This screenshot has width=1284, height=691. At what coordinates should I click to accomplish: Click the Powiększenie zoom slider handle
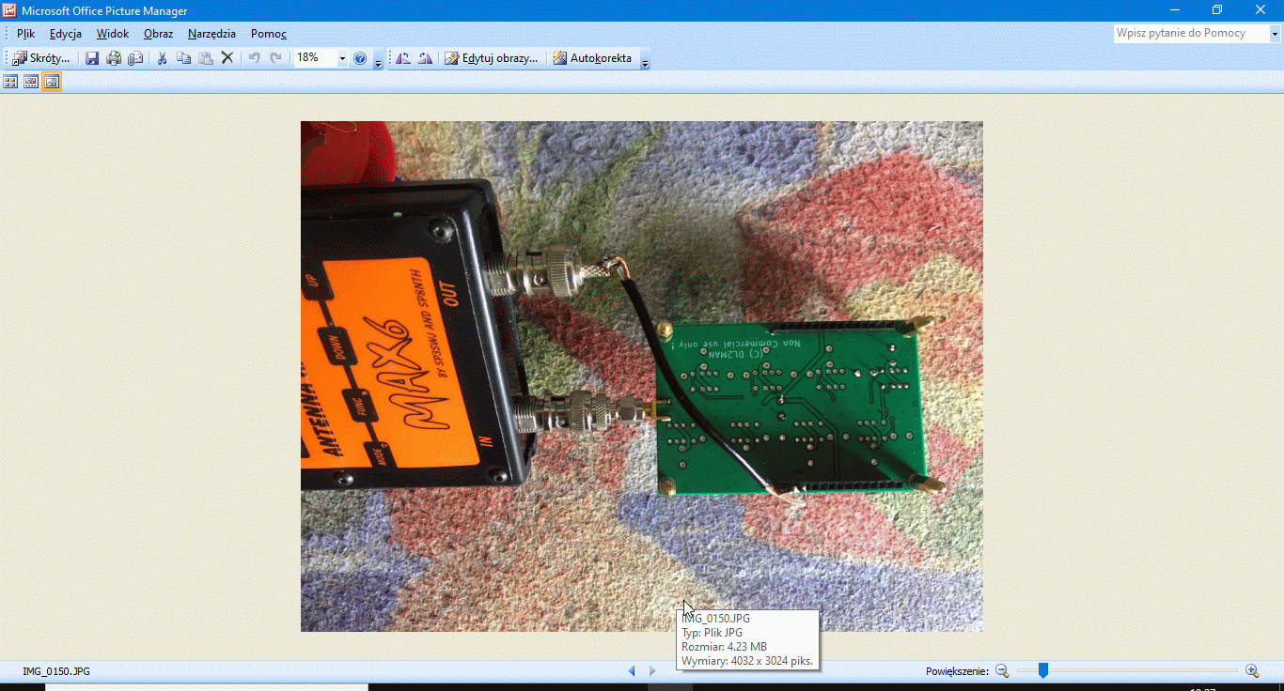click(x=1042, y=670)
